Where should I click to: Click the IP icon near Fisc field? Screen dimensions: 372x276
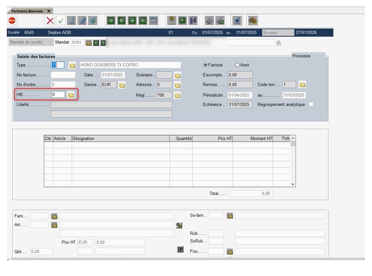[x=180, y=249]
